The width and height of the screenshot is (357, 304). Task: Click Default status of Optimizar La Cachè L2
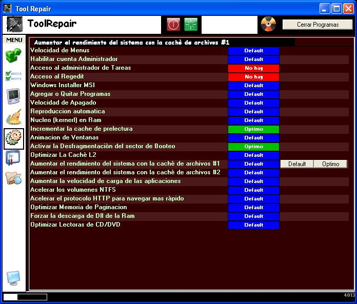(x=253, y=155)
